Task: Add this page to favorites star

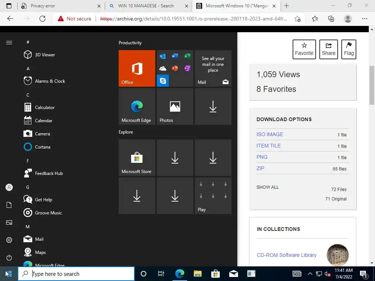Action: point(297,19)
